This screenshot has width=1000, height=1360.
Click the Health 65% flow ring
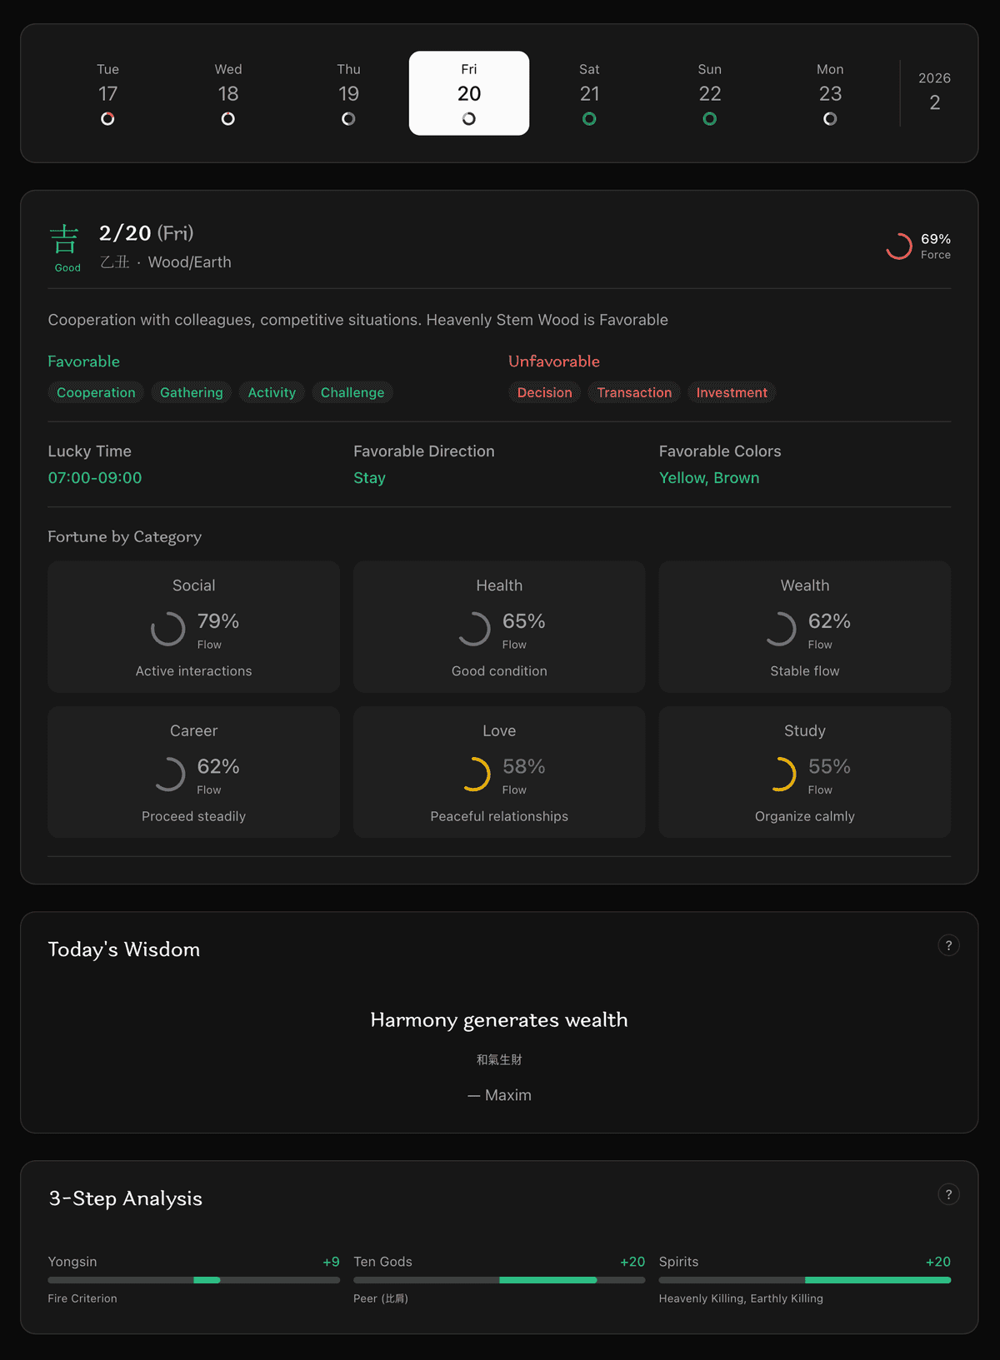(473, 629)
